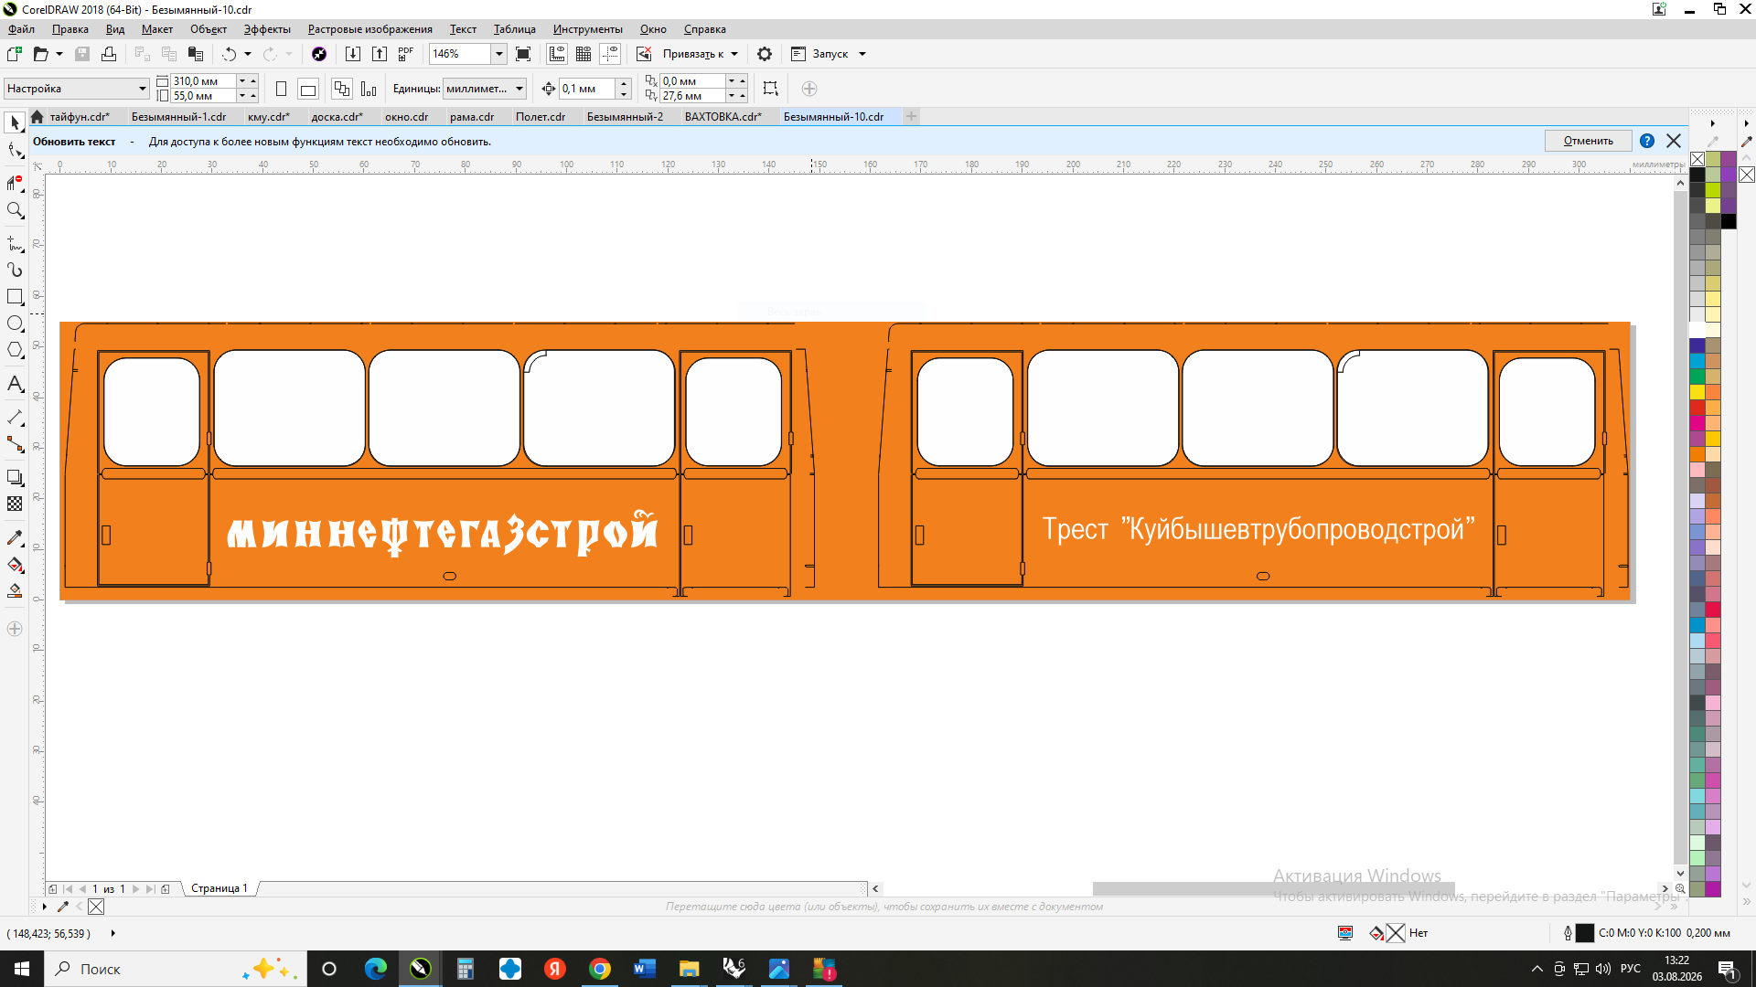Open a new document tab with plus
This screenshot has width=1756, height=987.
tap(911, 116)
